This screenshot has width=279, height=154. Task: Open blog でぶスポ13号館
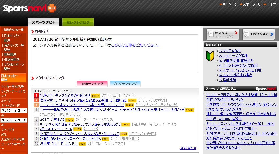143,134
